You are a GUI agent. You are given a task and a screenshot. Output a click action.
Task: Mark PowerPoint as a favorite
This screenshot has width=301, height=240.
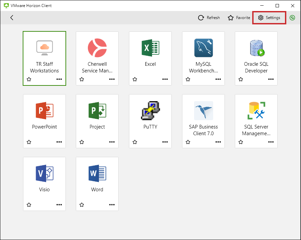coord(29,142)
